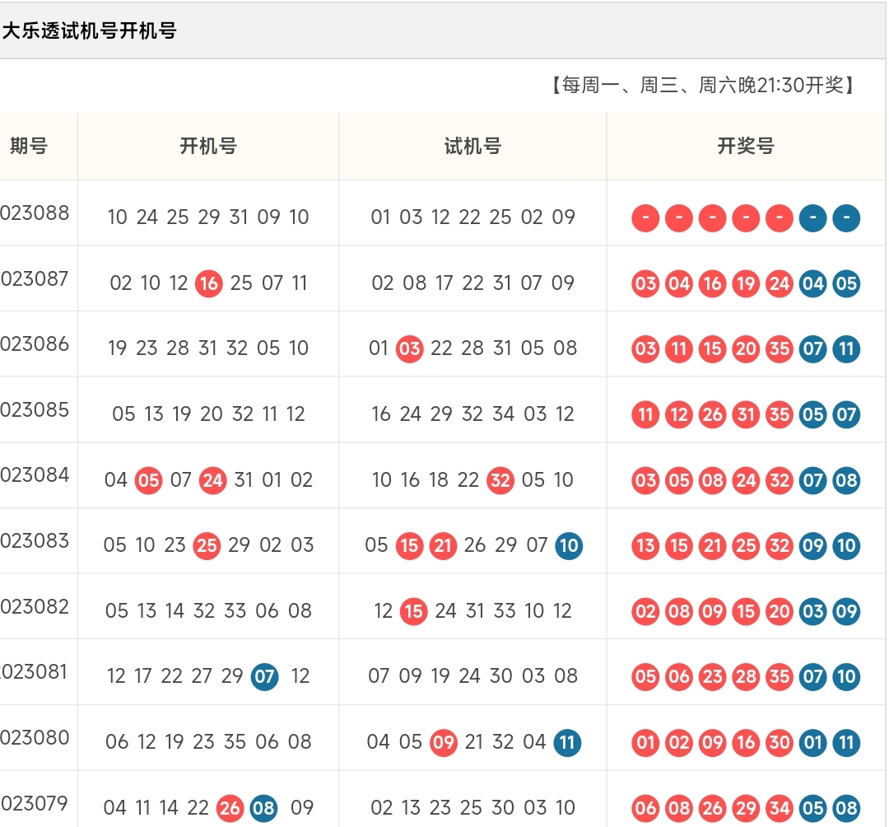Click blue ball 11 in 023080 试机号
Viewport: 889px width, 827px height.
point(567,742)
